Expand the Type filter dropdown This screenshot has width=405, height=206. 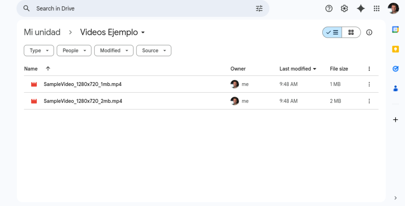click(x=39, y=50)
